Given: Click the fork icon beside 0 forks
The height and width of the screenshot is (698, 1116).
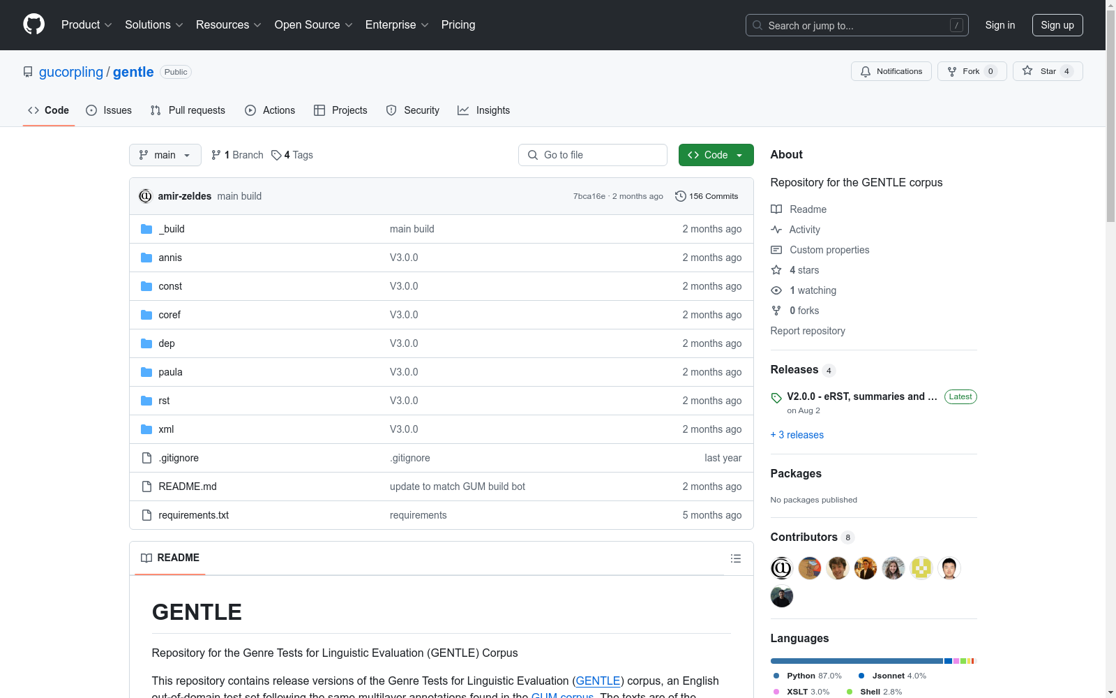Looking at the screenshot, I should [x=776, y=311].
